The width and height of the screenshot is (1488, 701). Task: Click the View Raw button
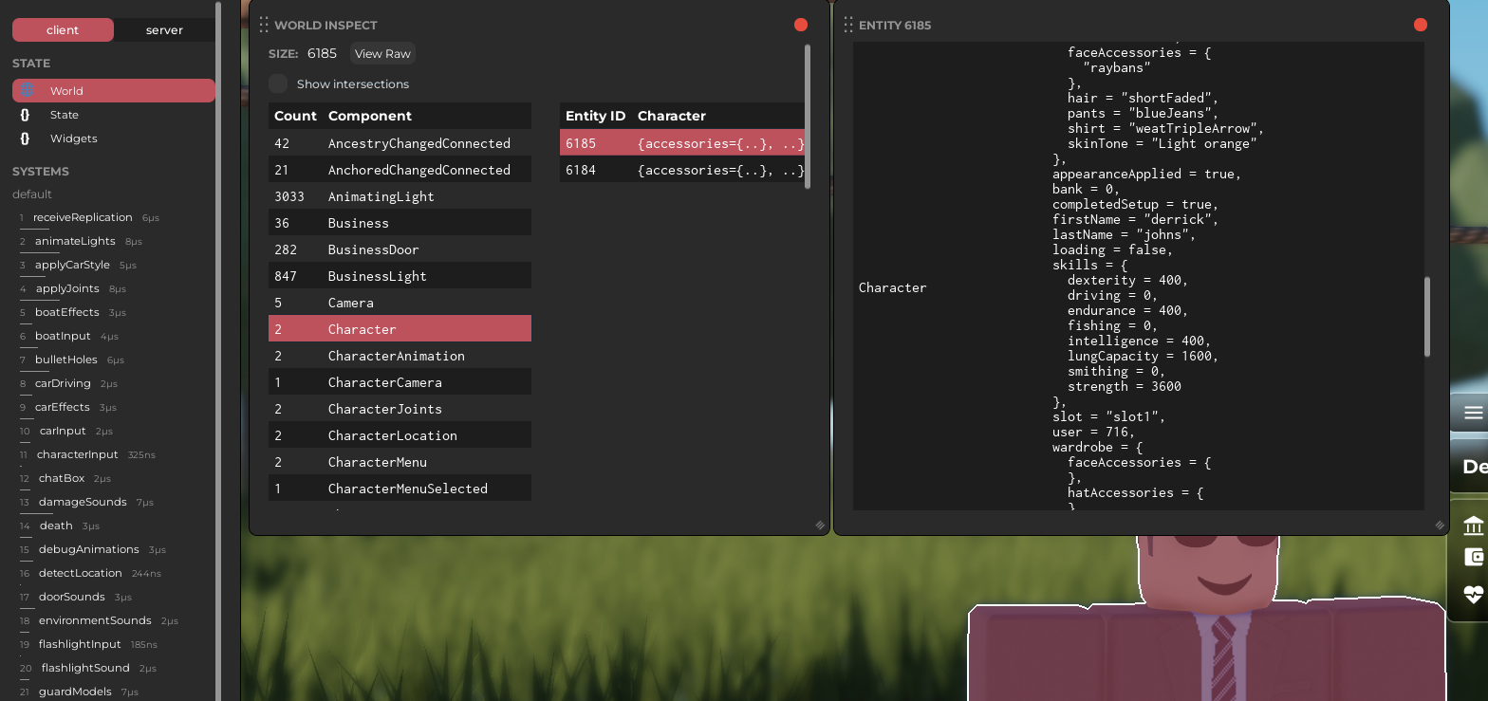[382, 54]
